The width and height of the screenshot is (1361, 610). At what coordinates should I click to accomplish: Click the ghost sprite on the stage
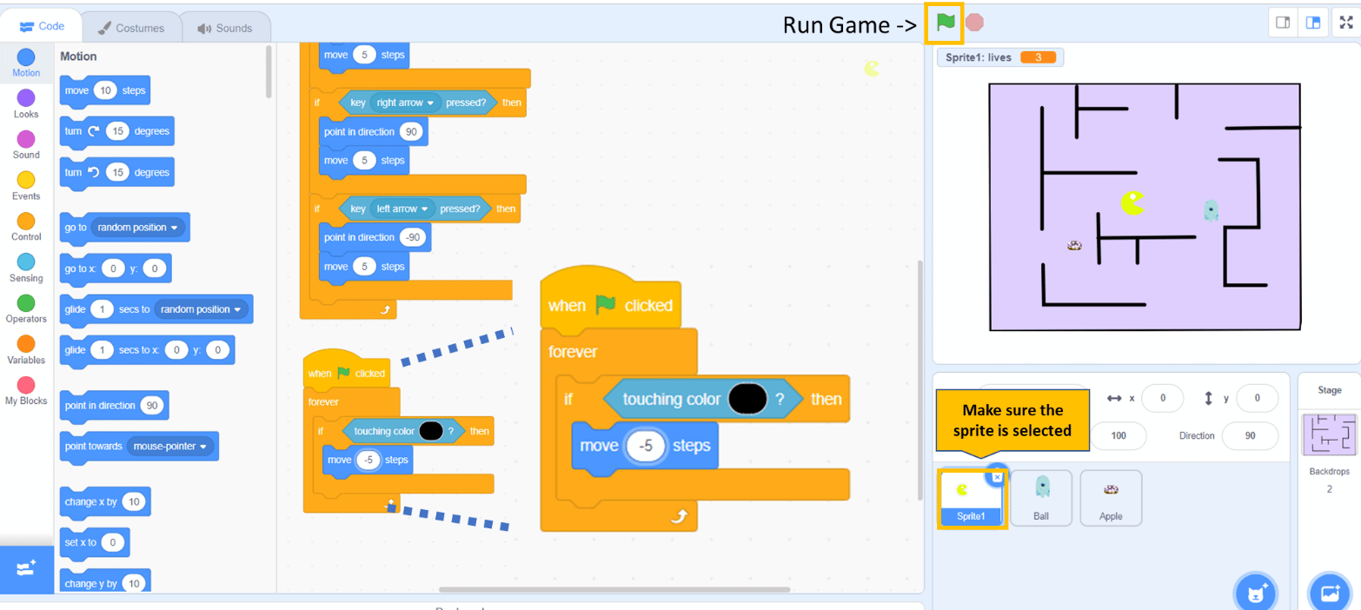point(1211,209)
